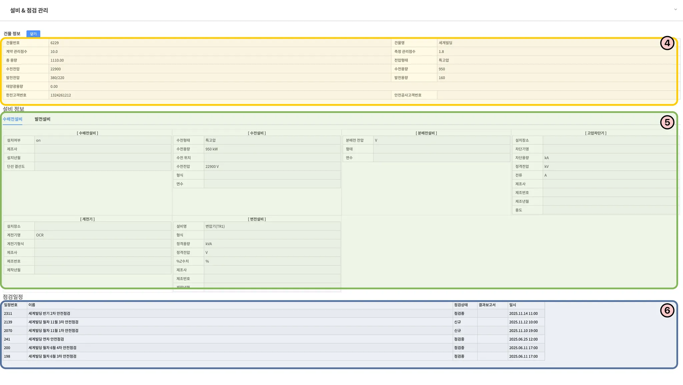Click the circled number 6 marker
Viewport: 683px width, 385px height.
click(667, 311)
